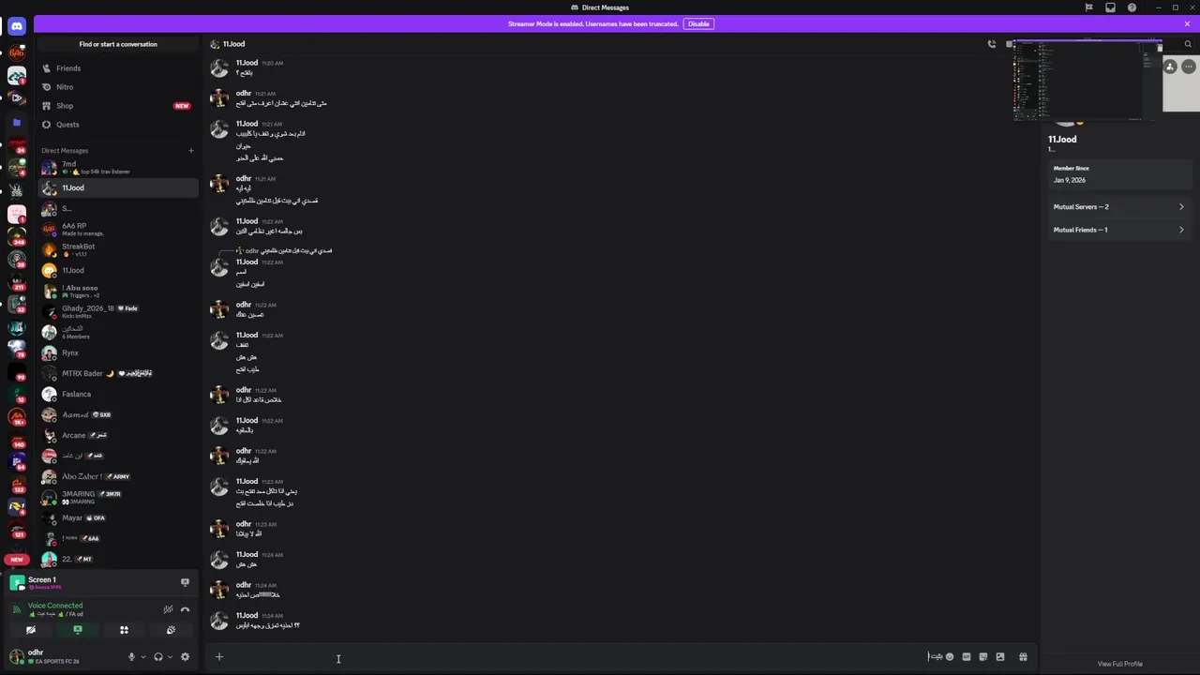Screen dimensions: 1200x675
Task: Add friend from profile panel
Action: pos(1170,67)
